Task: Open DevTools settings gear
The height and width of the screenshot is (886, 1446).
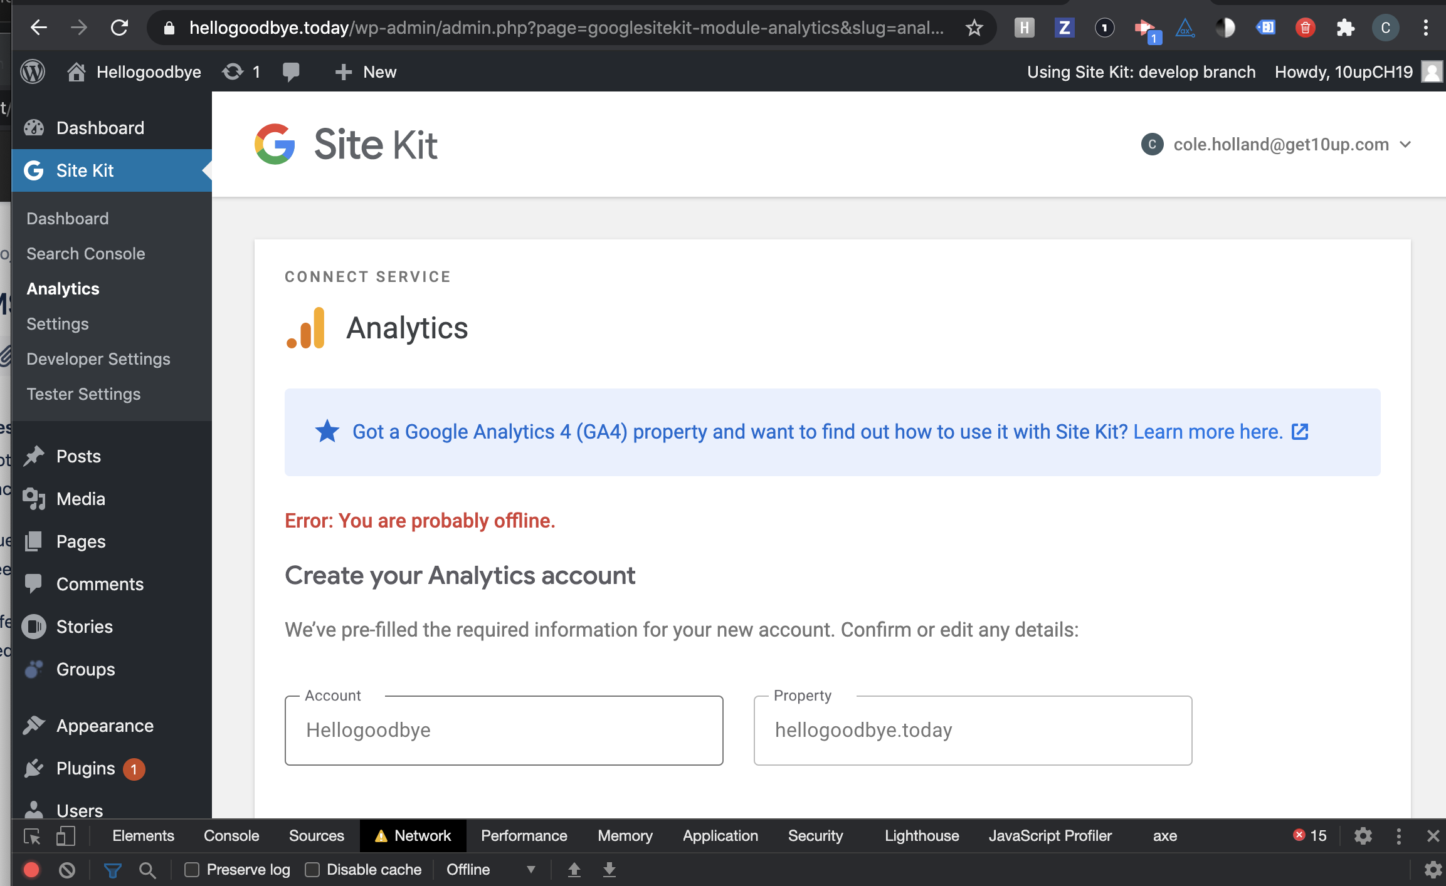Action: (1363, 836)
